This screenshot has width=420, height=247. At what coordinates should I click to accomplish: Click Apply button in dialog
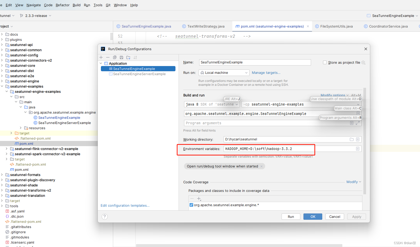click(x=357, y=217)
